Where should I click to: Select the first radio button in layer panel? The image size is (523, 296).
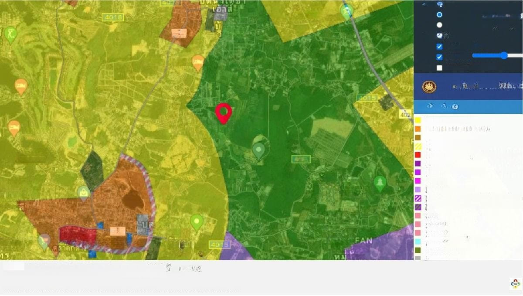click(439, 15)
